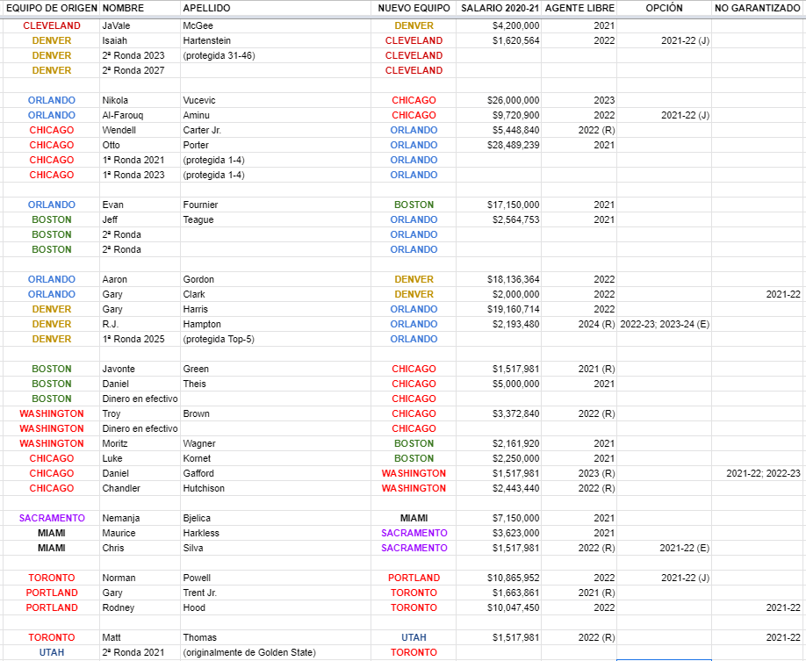The image size is (806, 661).
Task: Select the (protegida Top-5) cell
Action: (276, 339)
